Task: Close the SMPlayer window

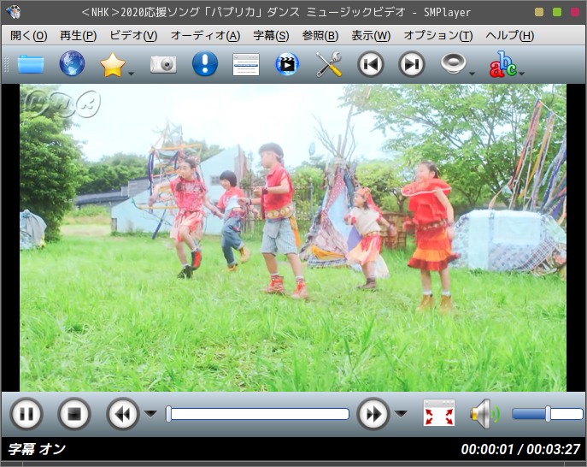Action: (x=575, y=12)
